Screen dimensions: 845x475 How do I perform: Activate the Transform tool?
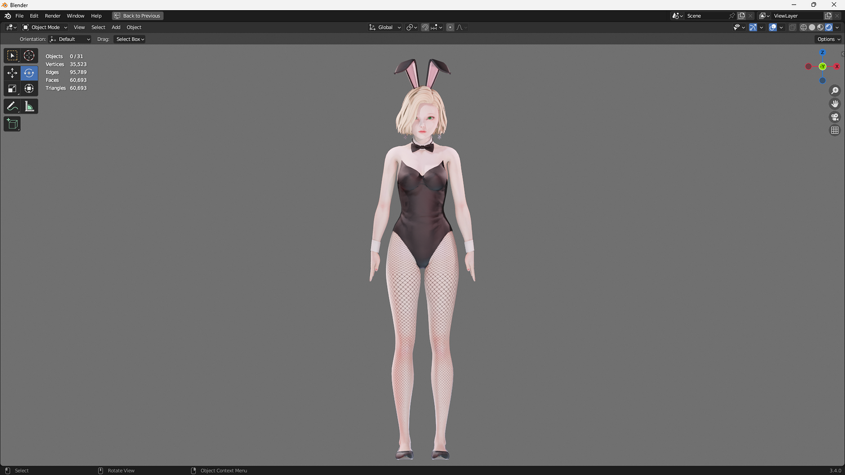click(x=29, y=88)
